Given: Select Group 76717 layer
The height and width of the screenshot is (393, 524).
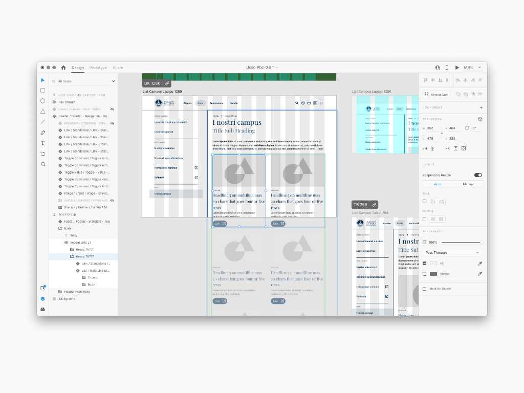Looking at the screenshot, I should point(83,257).
